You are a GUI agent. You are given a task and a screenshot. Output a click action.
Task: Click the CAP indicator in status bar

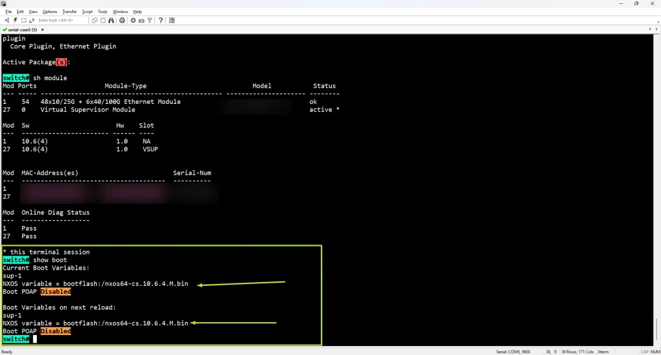(645, 352)
